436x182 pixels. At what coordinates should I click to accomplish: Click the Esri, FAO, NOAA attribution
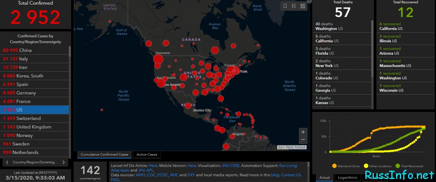[x=292, y=147]
